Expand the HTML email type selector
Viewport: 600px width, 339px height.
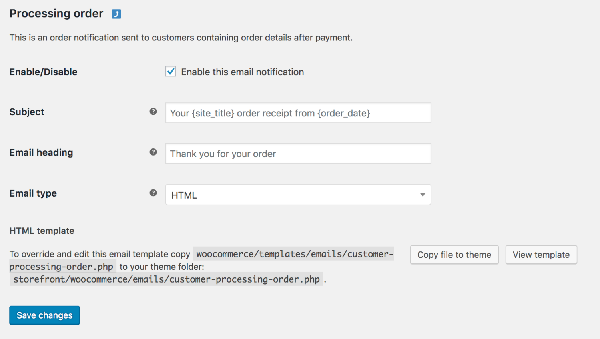tap(298, 195)
